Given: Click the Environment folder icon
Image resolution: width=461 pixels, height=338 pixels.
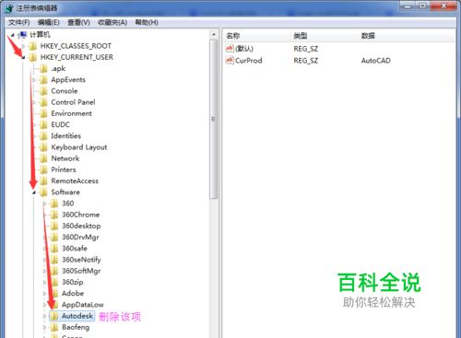Looking at the screenshot, I should (43, 113).
